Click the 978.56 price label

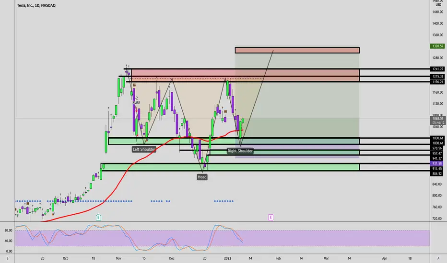pyautogui.click(x=437, y=148)
